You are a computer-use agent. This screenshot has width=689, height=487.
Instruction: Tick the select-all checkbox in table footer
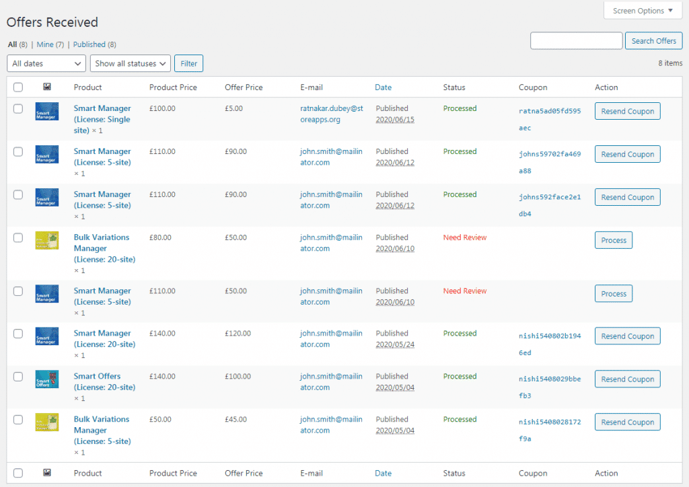click(x=18, y=473)
